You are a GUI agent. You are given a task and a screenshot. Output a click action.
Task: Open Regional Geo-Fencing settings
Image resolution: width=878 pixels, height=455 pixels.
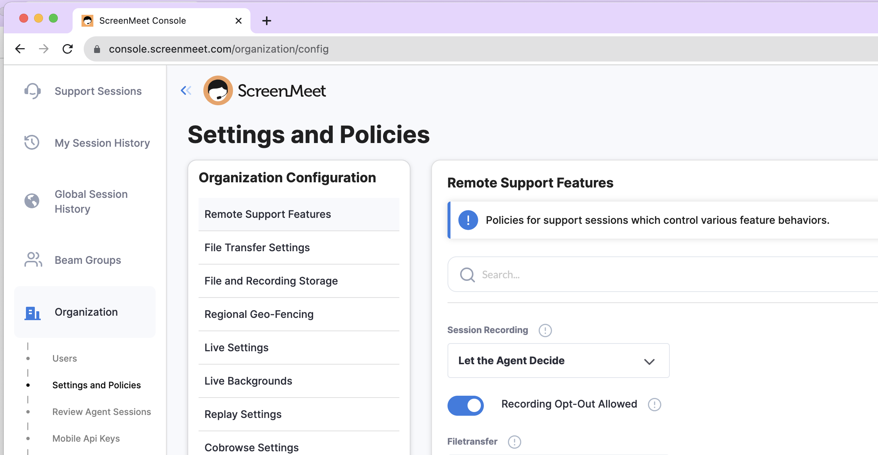coord(299,314)
